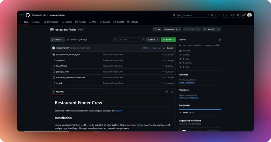Edit README with the pencil icon

pyautogui.click(x=167, y=92)
